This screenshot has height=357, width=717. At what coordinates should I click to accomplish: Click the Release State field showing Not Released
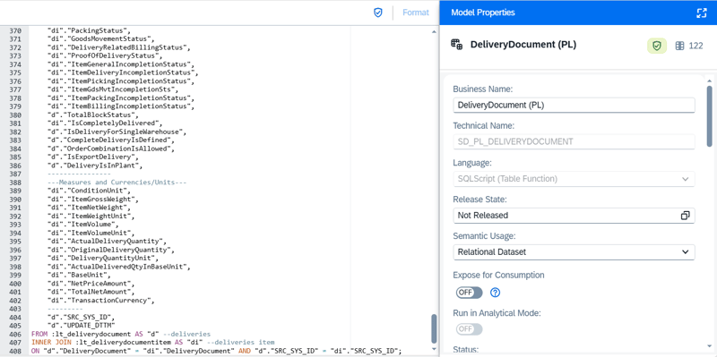coord(574,216)
